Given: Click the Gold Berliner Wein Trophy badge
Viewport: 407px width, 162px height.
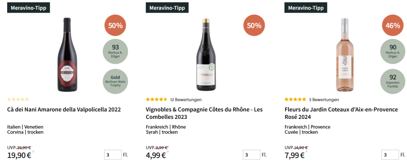Looking at the screenshot, I should [x=115, y=81].
